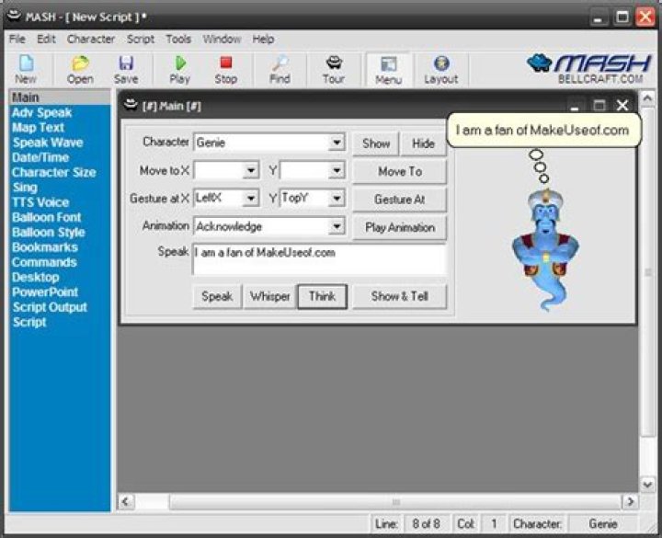The image size is (662, 538).
Task: Click into the Speak text field
Action: tap(319, 258)
